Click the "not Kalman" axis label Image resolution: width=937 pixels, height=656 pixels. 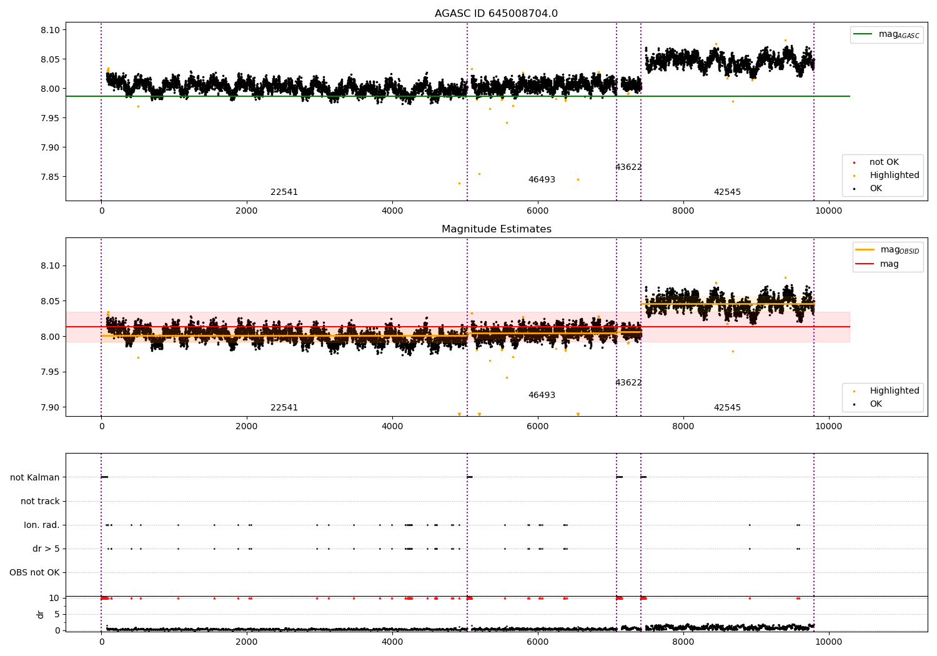(35, 478)
